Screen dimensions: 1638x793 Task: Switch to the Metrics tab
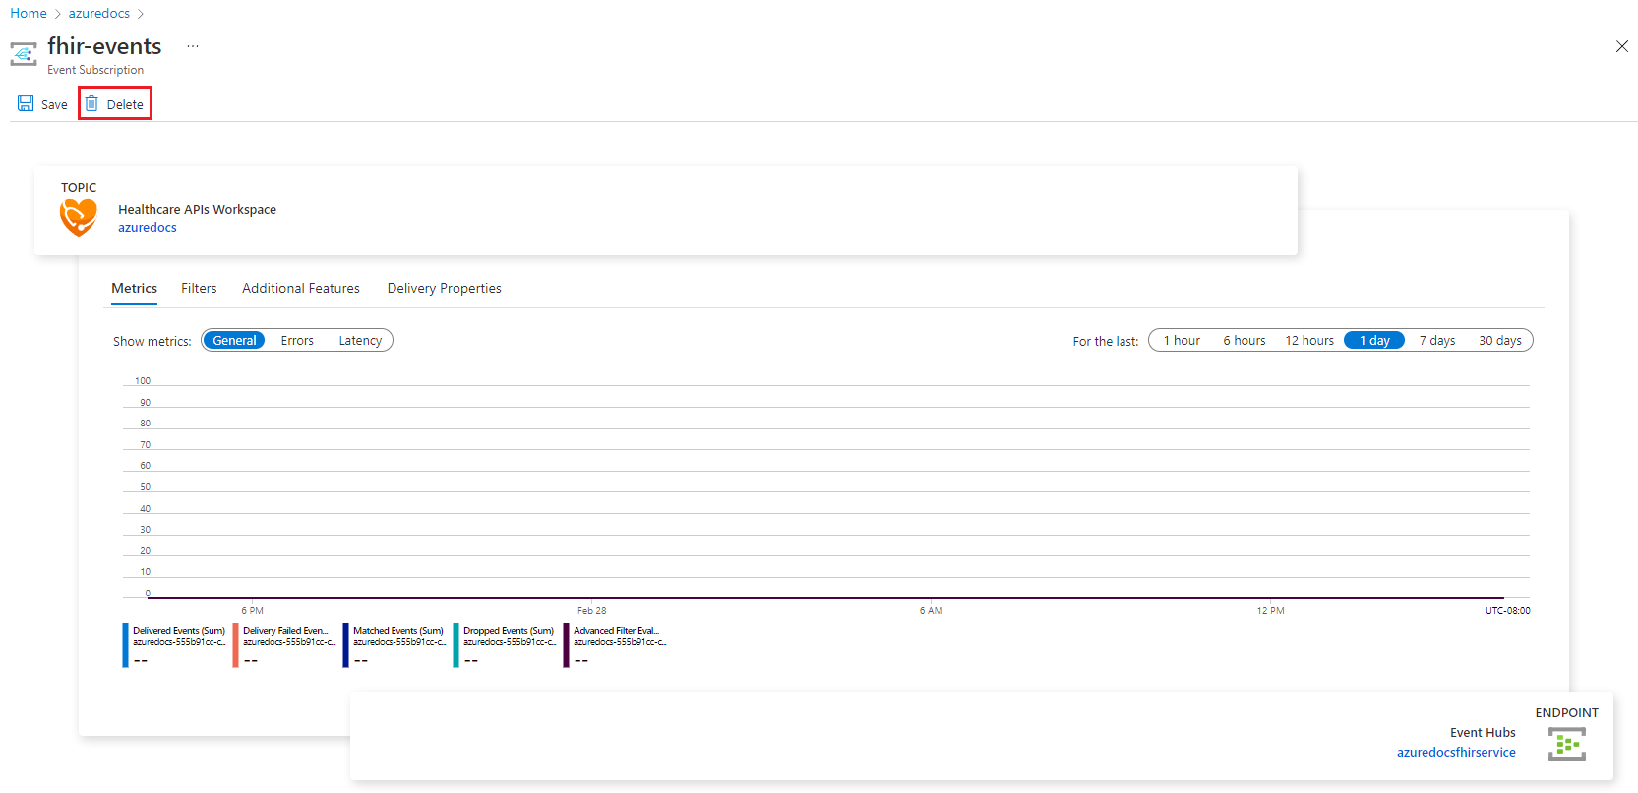point(134,288)
